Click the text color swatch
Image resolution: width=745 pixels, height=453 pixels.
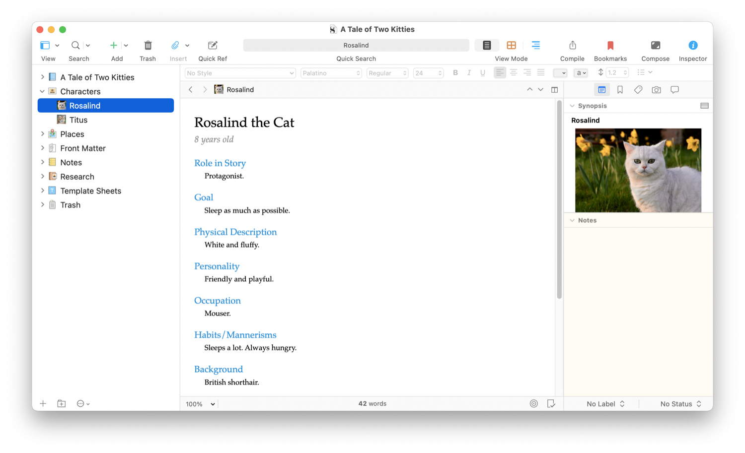click(560, 73)
